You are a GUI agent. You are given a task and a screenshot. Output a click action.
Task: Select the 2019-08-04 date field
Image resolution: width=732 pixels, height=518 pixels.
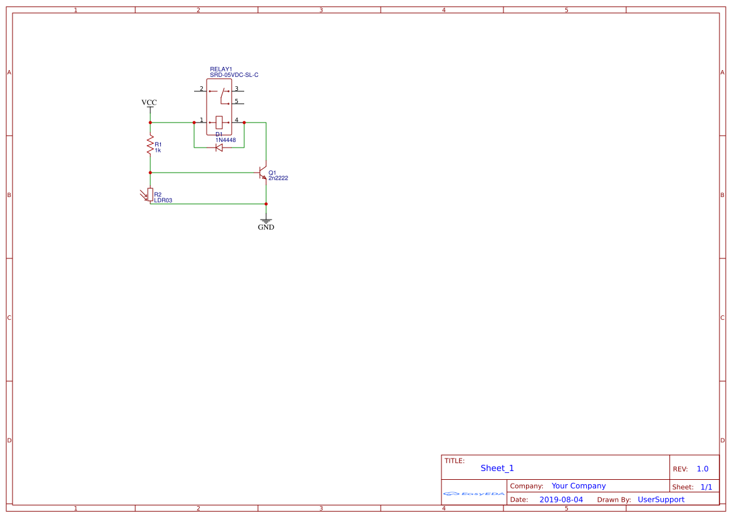click(561, 499)
